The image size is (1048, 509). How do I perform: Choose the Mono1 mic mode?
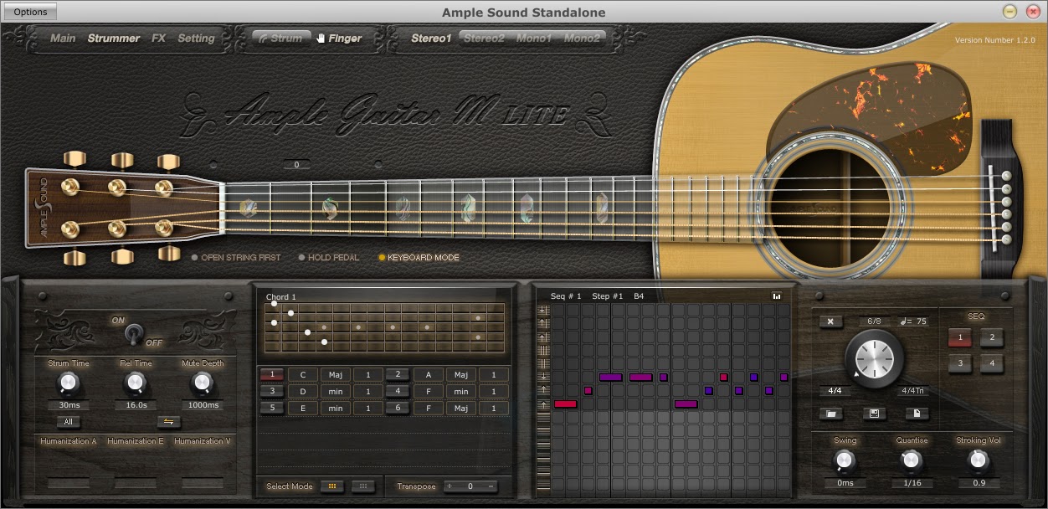coord(534,39)
